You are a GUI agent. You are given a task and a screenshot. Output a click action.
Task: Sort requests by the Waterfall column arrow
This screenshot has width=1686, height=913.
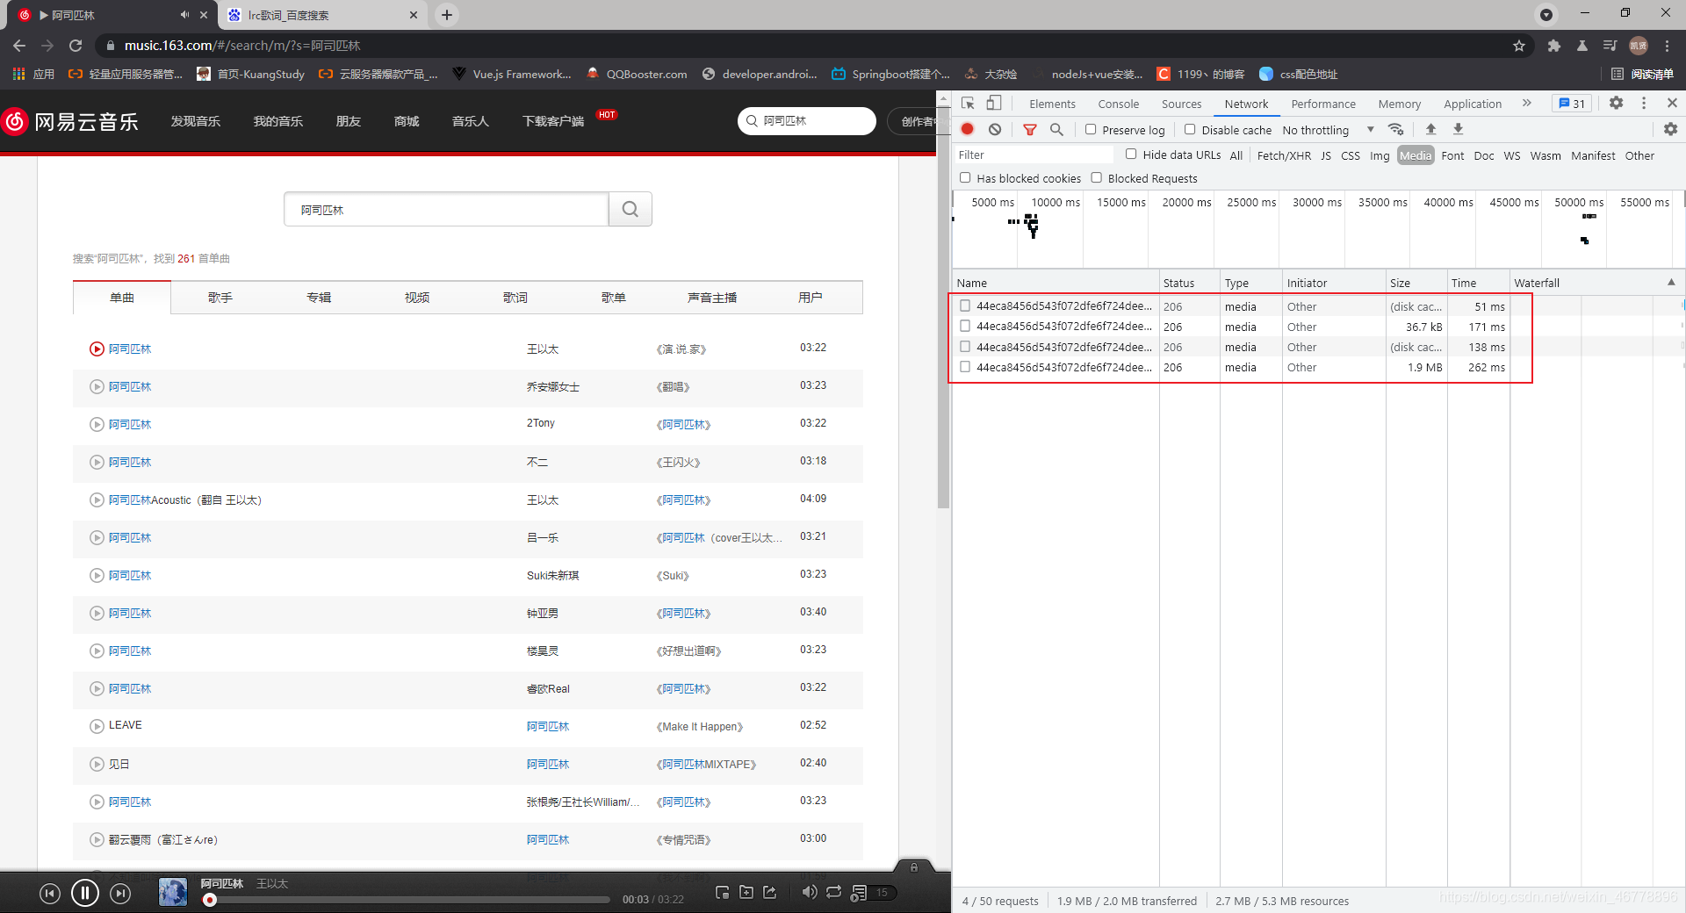point(1671,282)
